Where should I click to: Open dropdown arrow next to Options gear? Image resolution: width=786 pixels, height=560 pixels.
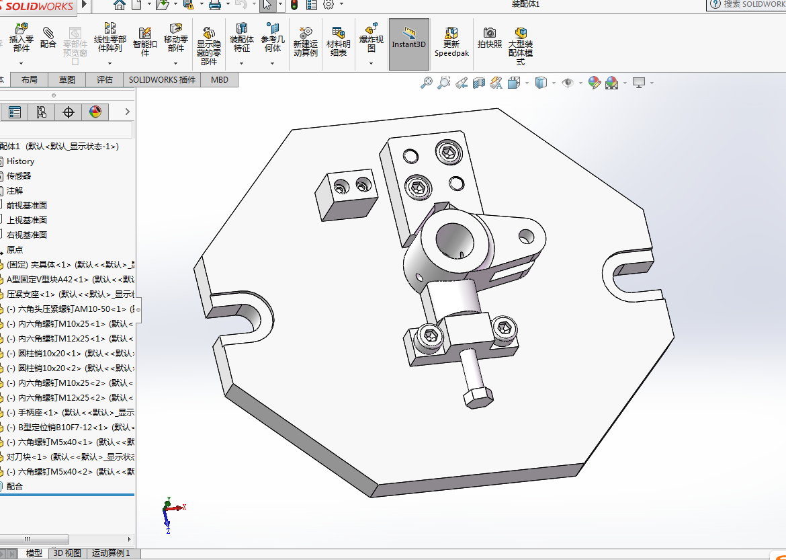341,4
